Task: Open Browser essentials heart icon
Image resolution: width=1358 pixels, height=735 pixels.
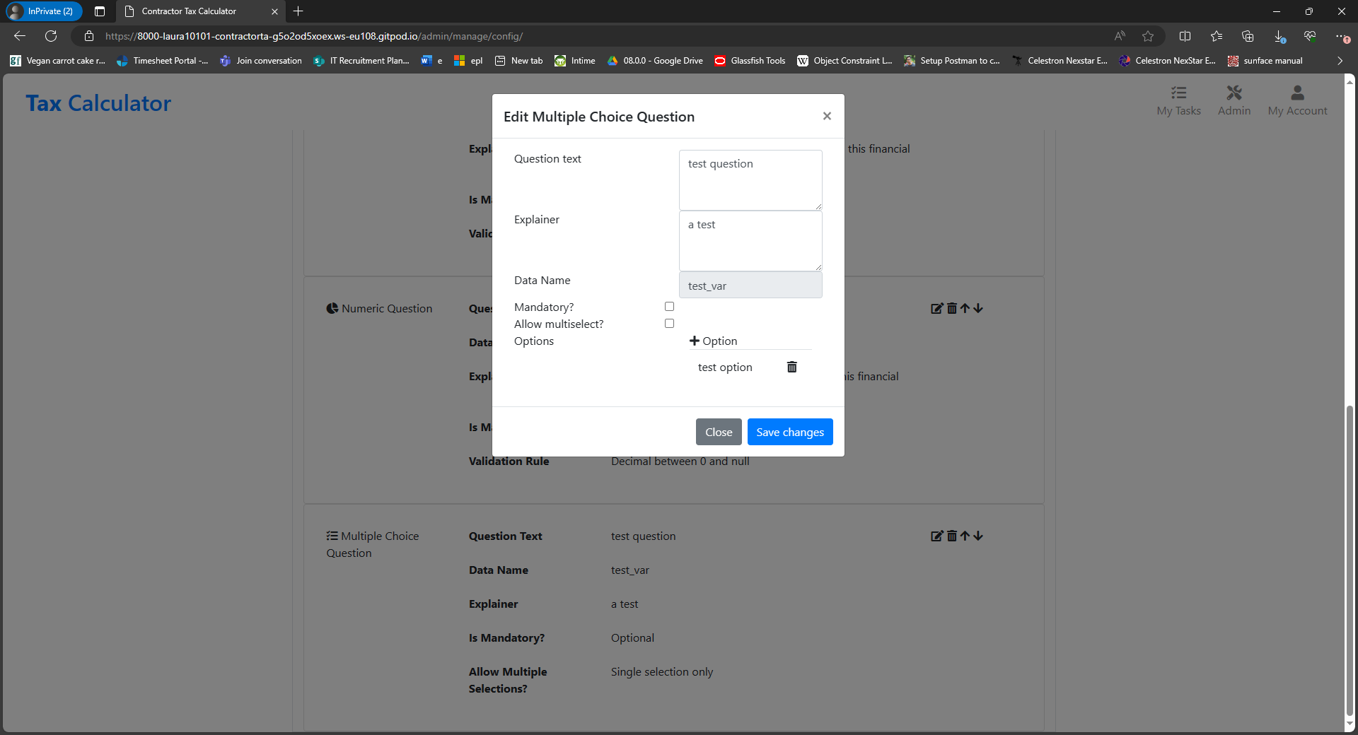Action: pos(1310,36)
